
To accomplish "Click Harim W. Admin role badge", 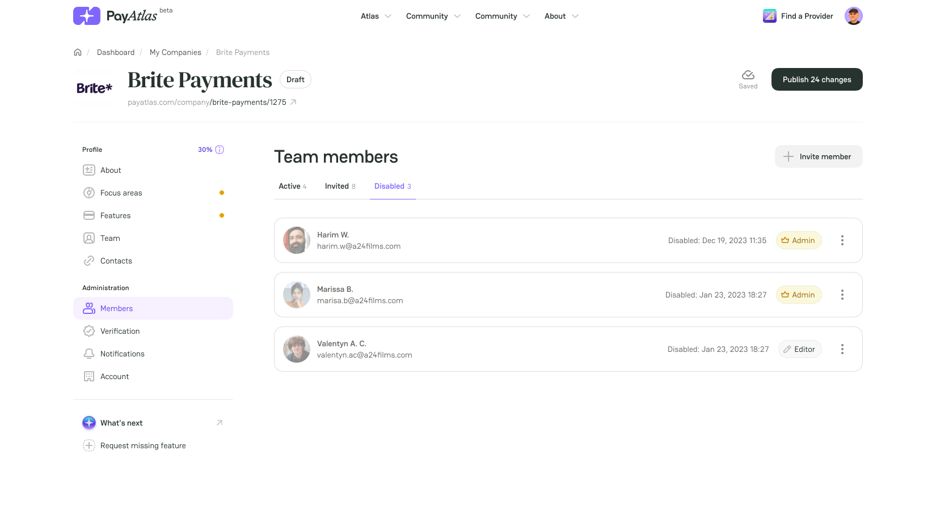I will pos(799,240).
